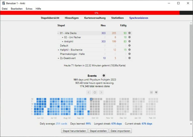Click the Jun '22 month label
Image resolution: width=193 pixels, height=137 pixels.
tap(40, 118)
